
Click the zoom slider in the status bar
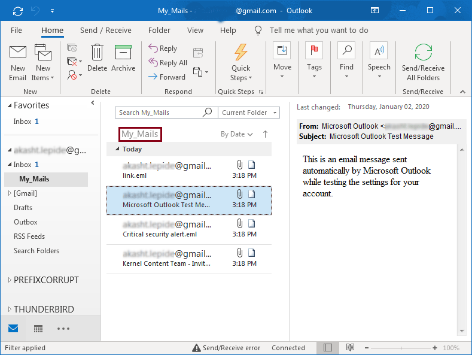[401, 348]
